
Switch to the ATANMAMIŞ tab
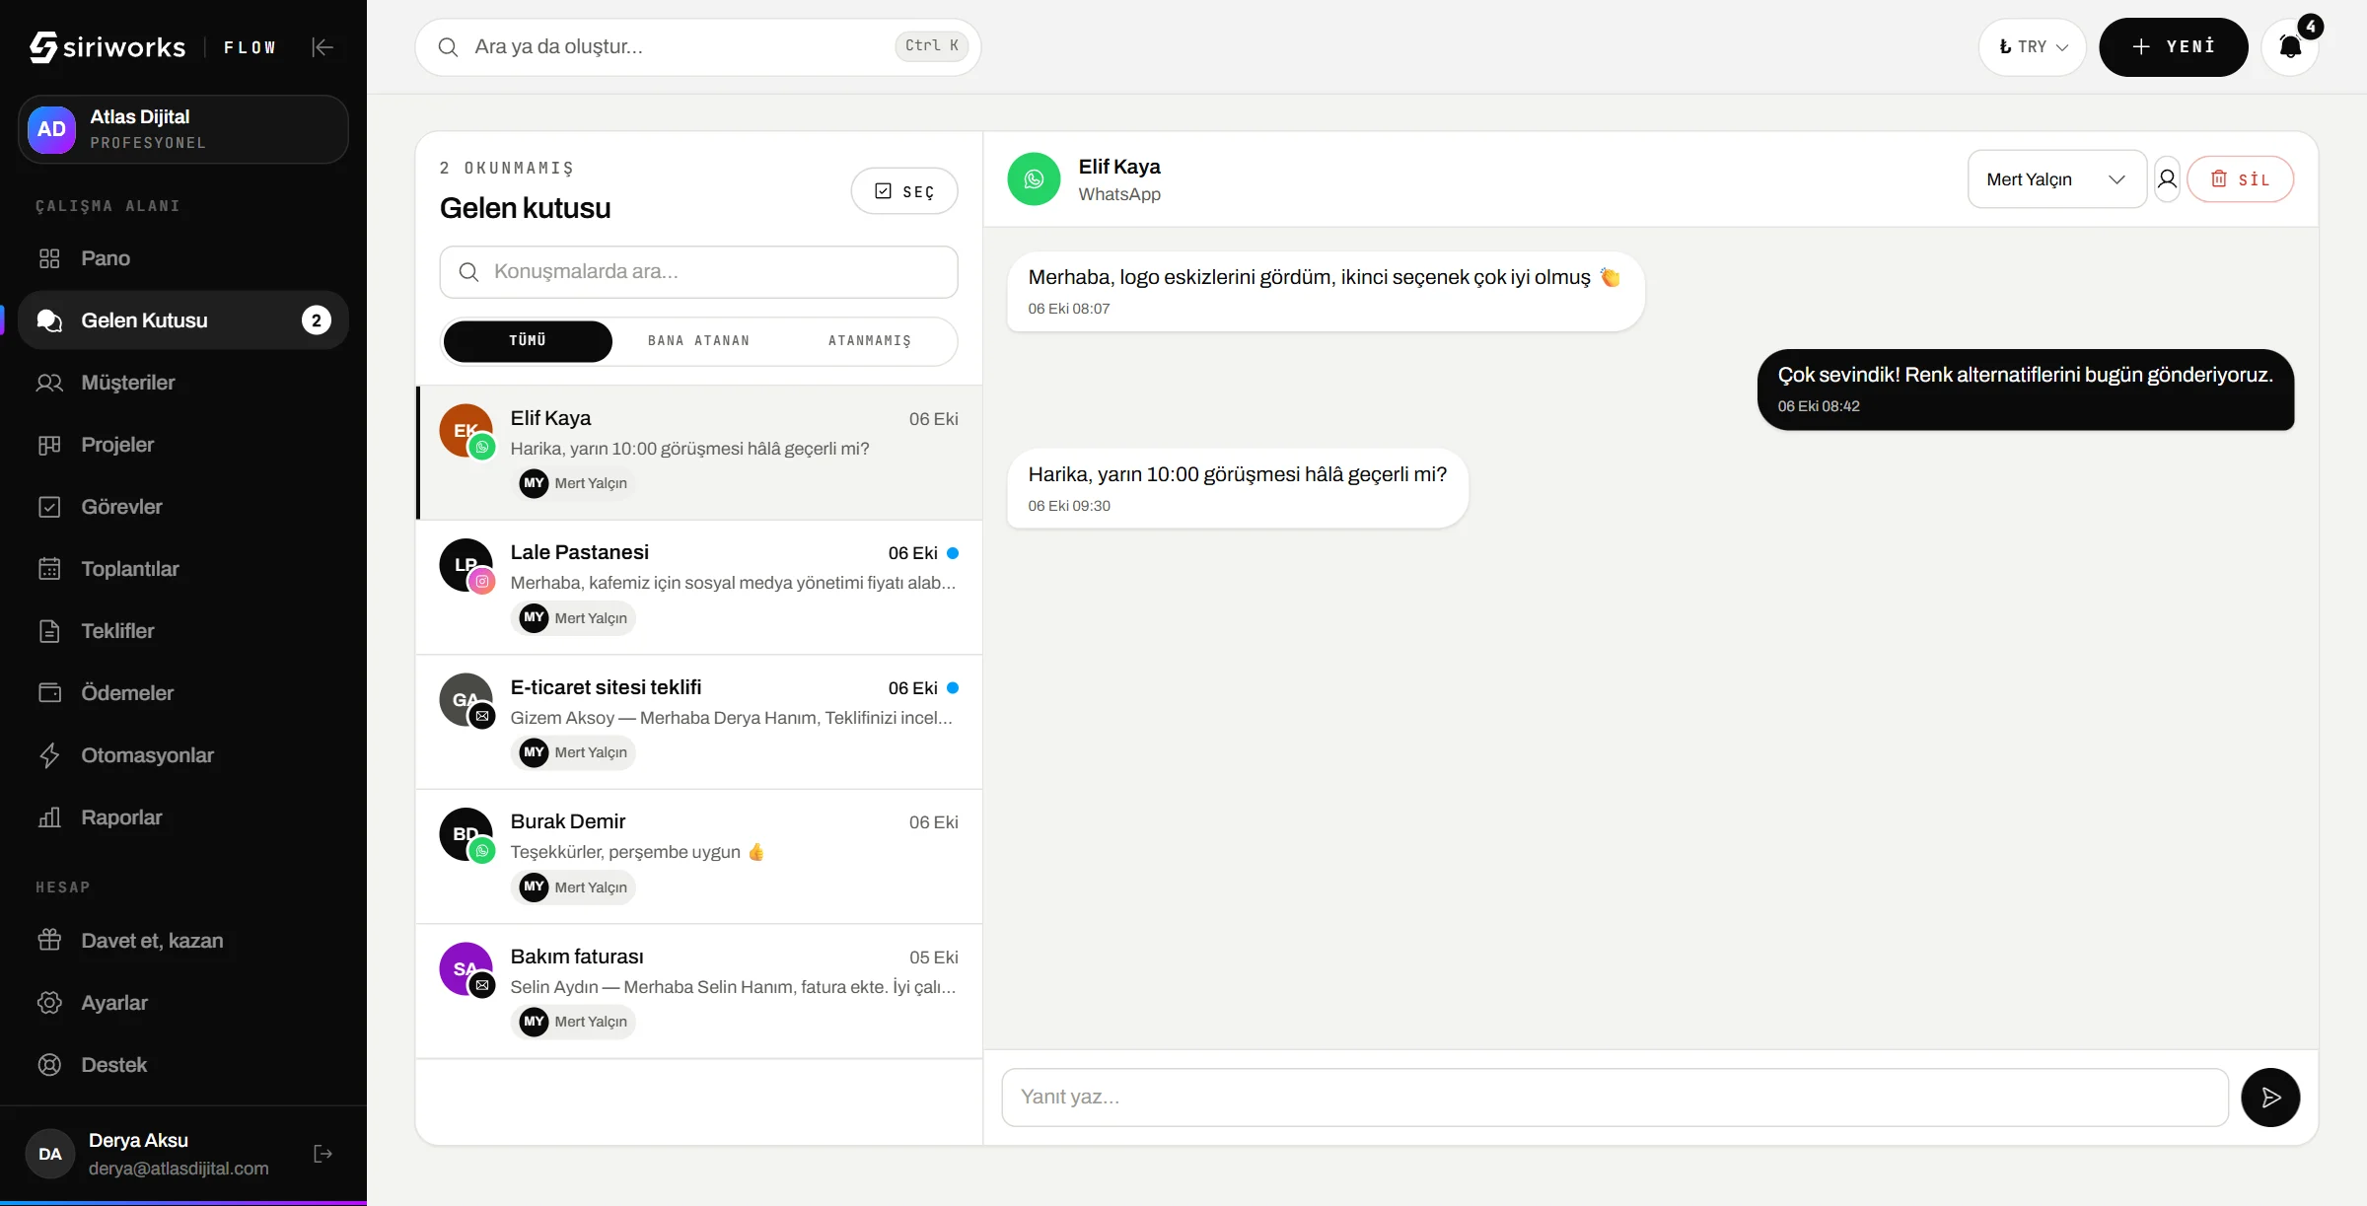point(870,340)
